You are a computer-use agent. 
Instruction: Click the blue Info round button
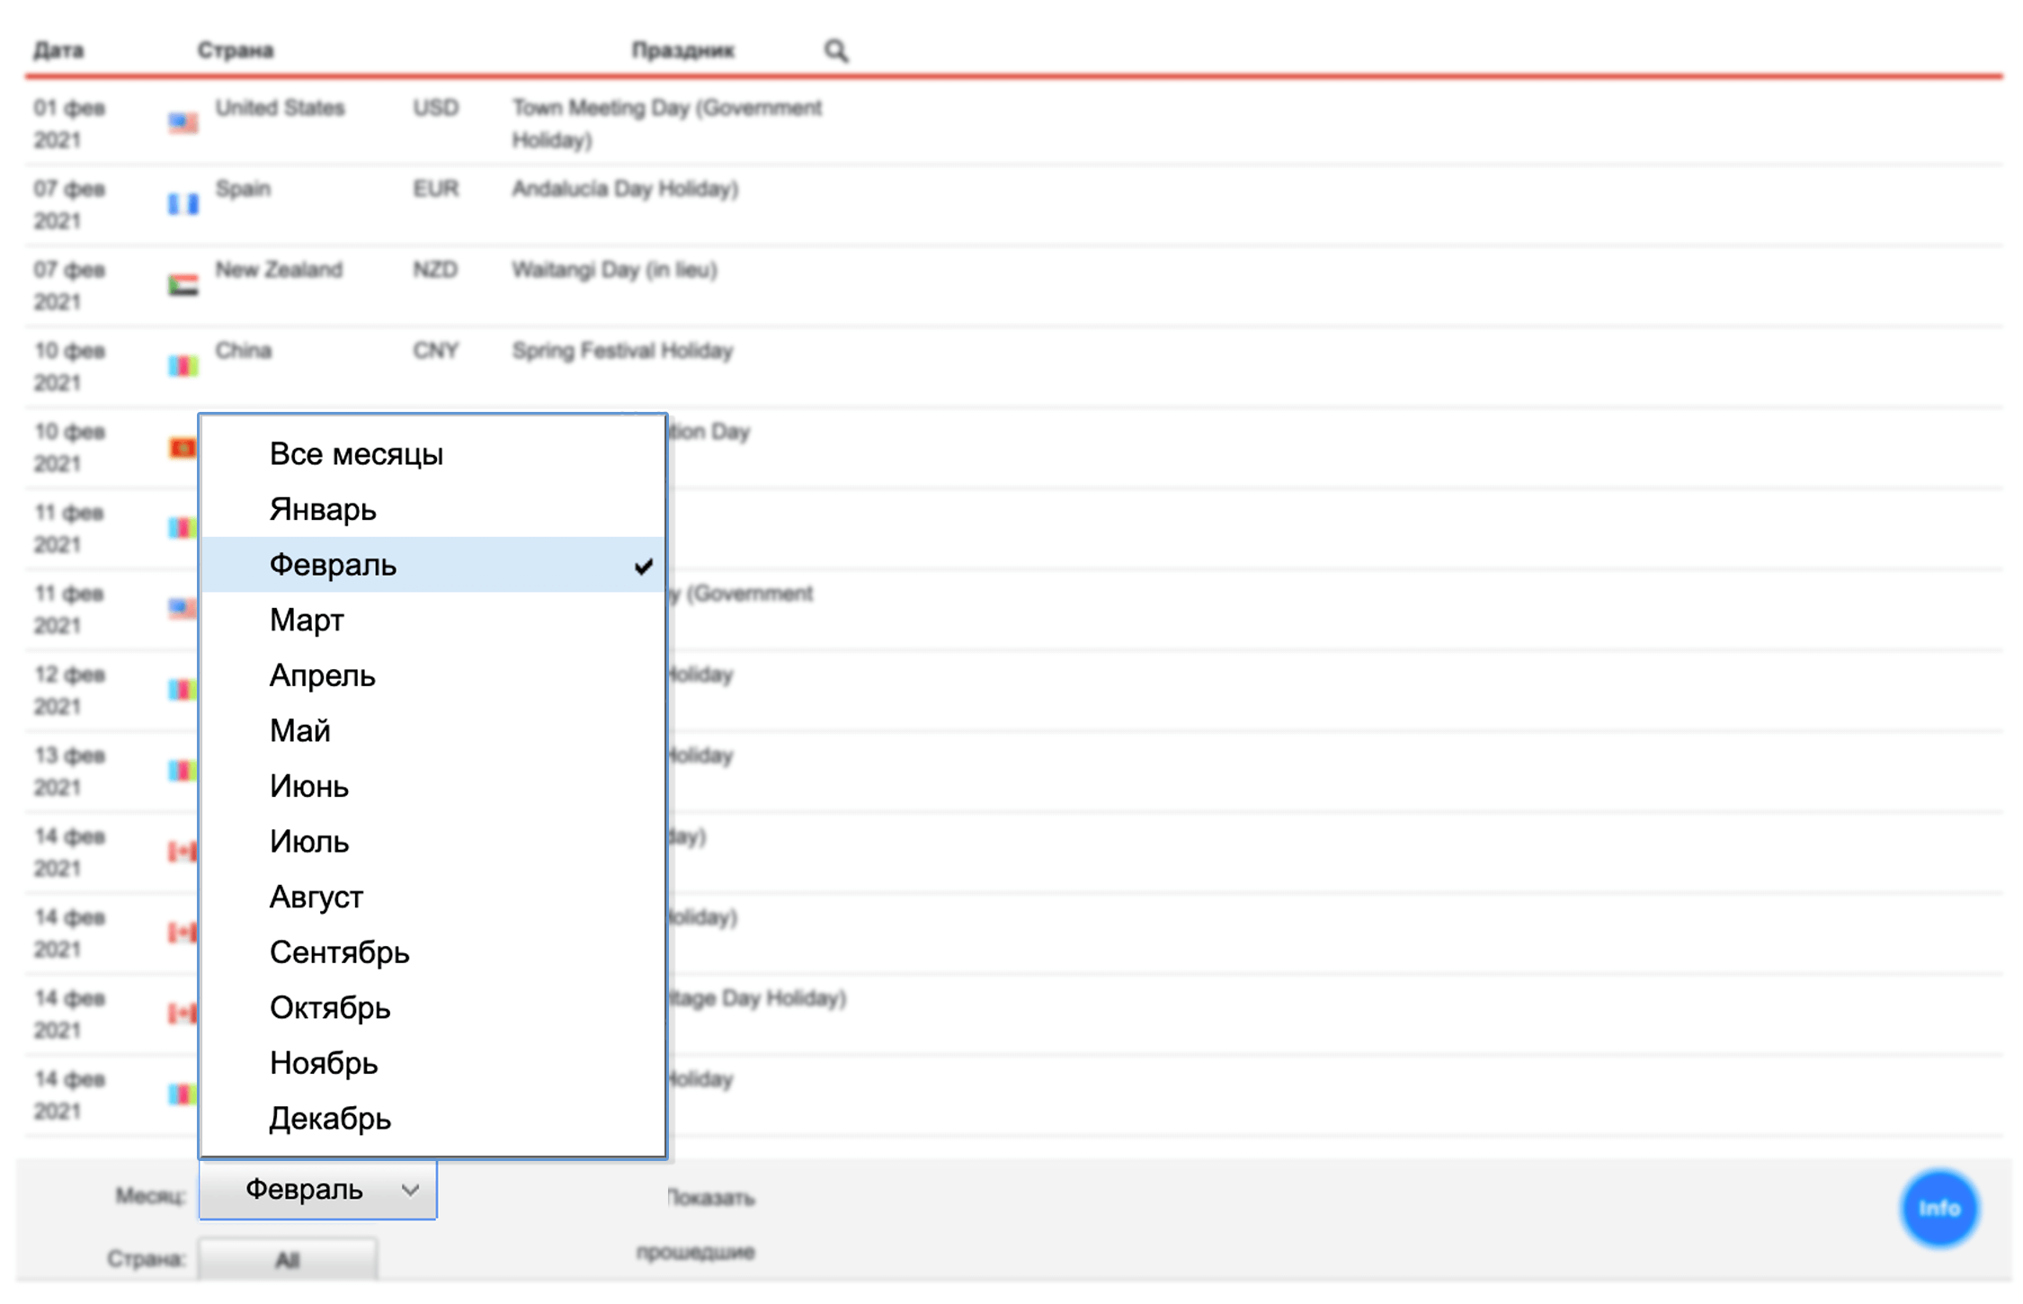[1938, 1208]
